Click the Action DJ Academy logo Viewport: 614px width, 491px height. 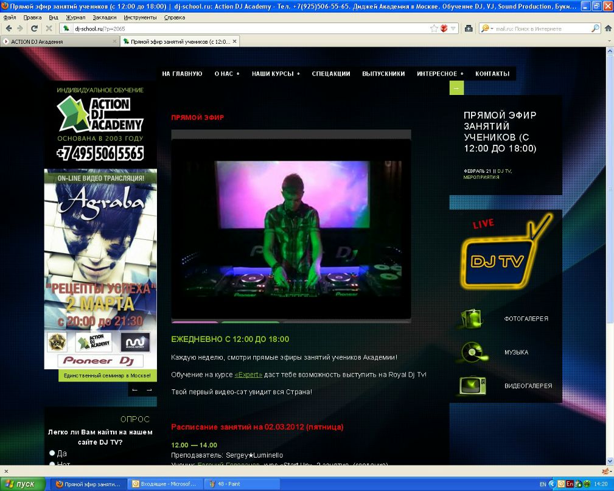pos(100,114)
